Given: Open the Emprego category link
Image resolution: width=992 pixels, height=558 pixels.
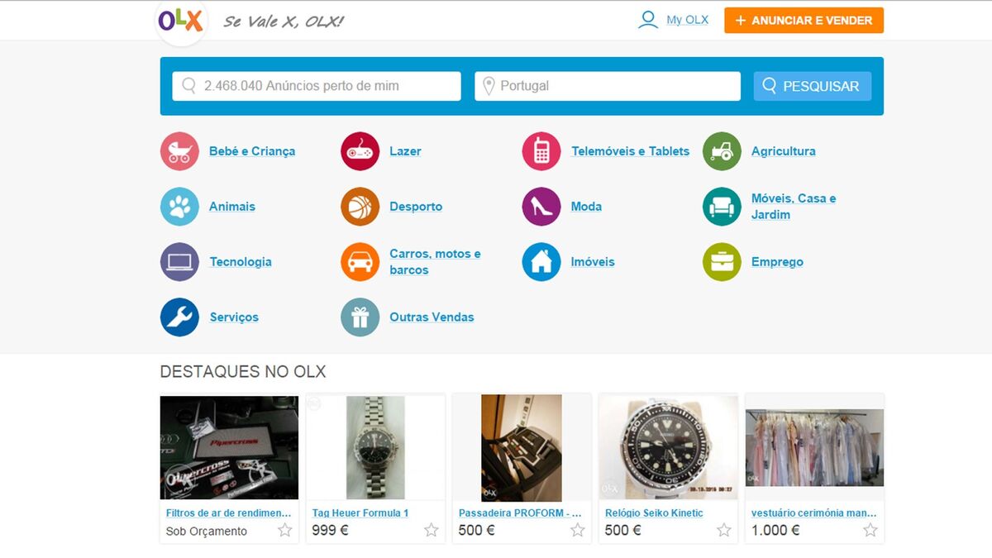Looking at the screenshot, I should (x=777, y=262).
